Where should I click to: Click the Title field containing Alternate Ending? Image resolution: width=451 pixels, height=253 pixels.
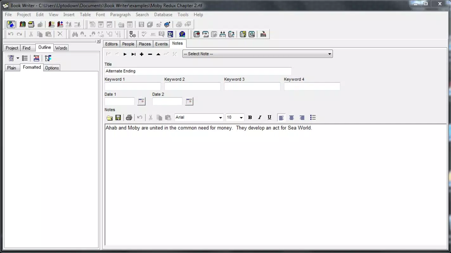pyautogui.click(x=198, y=71)
